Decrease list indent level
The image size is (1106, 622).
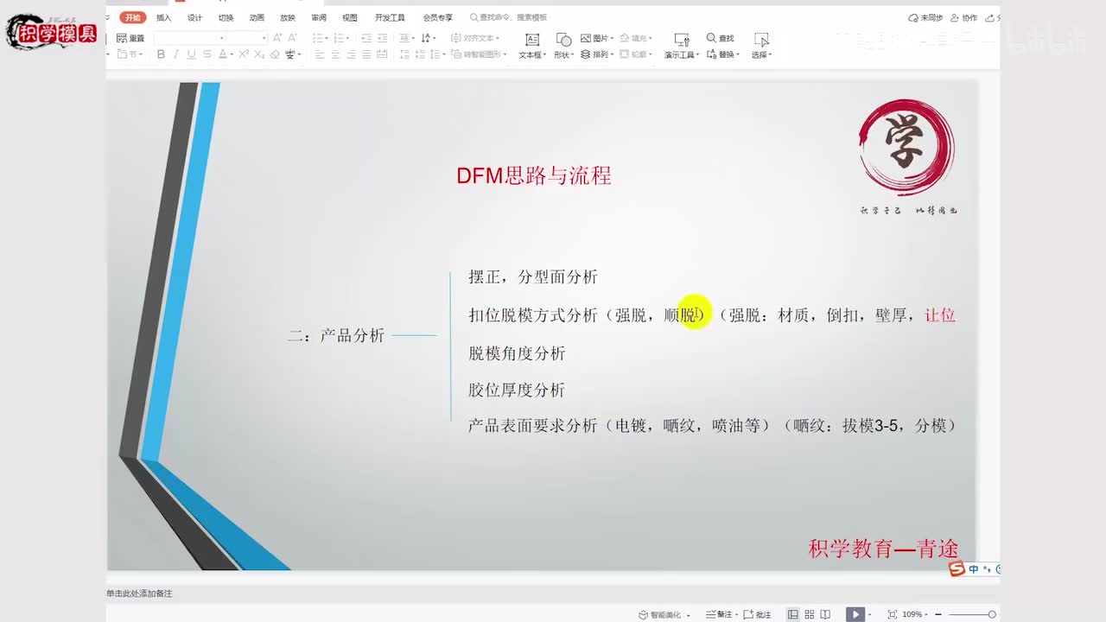point(366,38)
